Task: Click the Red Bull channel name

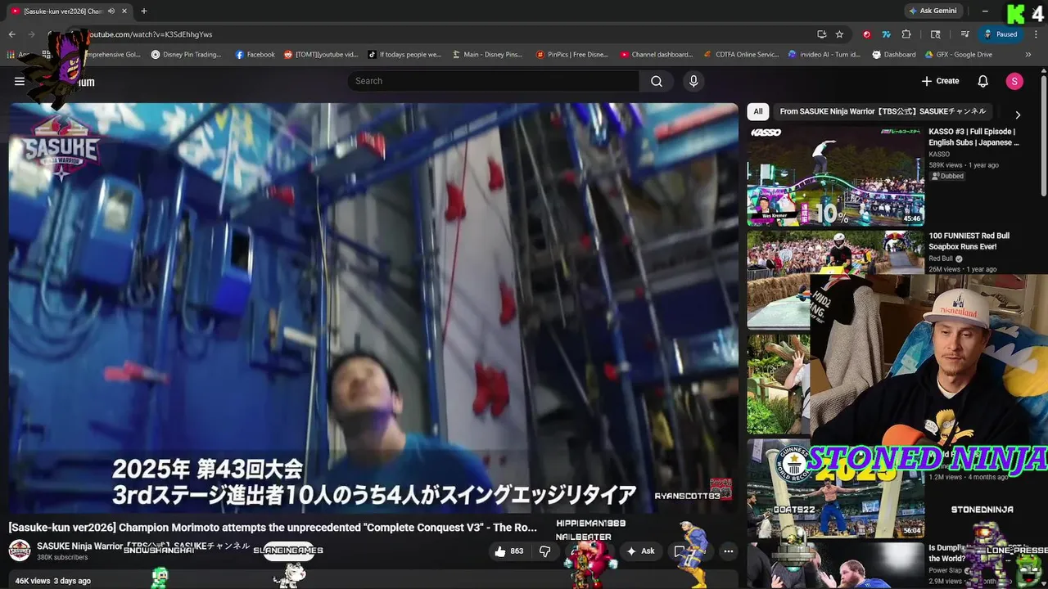Action: coord(941,259)
